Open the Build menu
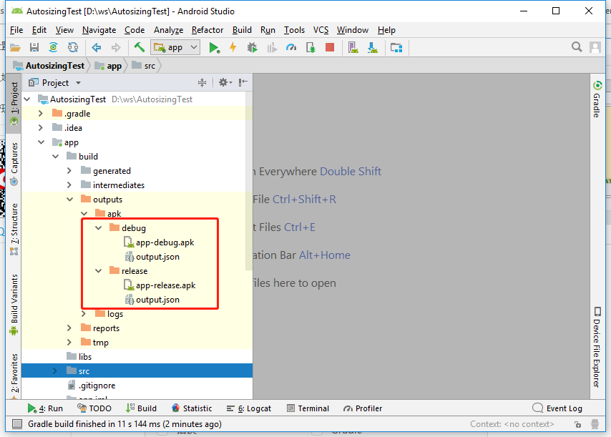Viewport: 611px width, 437px height. coord(242,30)
